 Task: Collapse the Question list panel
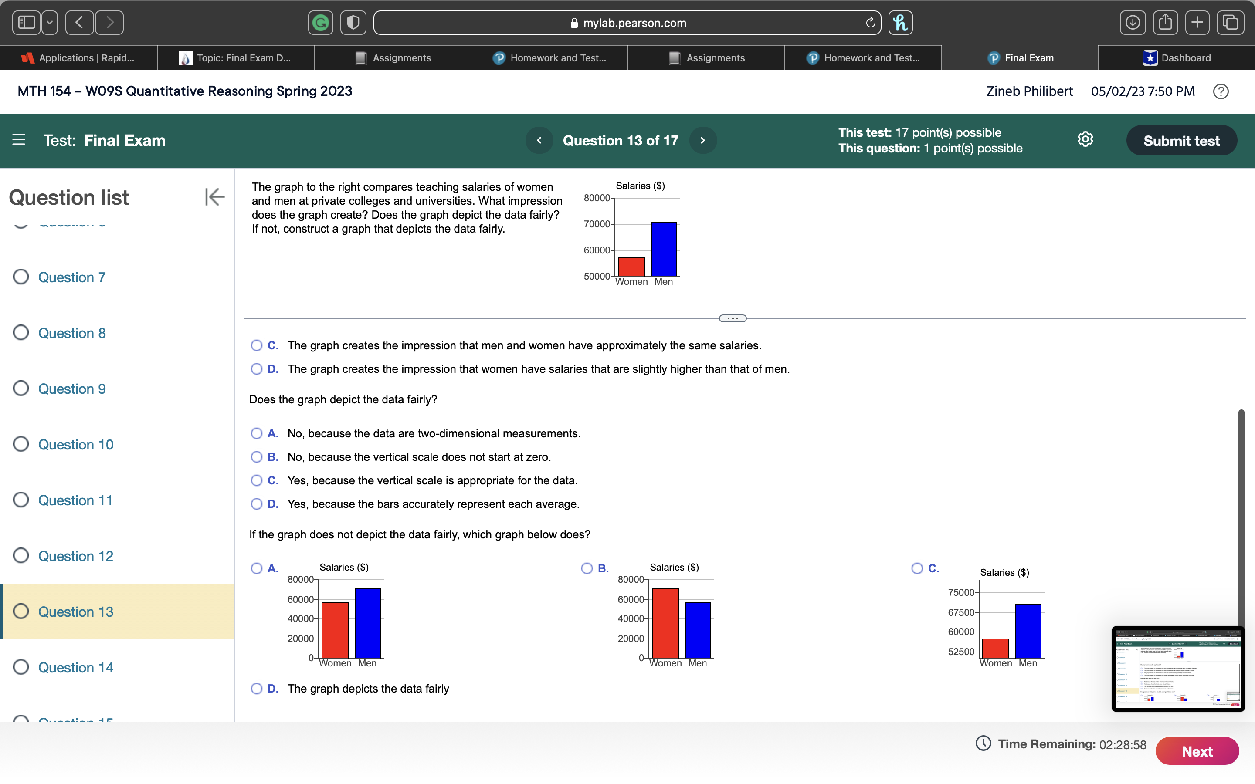click(214, 197)
